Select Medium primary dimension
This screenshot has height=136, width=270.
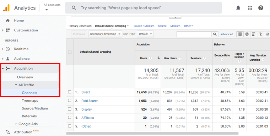pos(175,26)
